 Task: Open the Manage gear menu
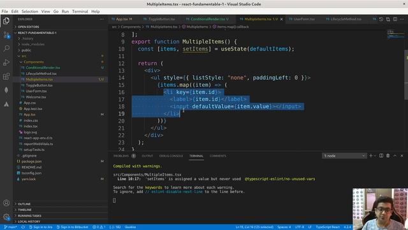pos(6,217)
